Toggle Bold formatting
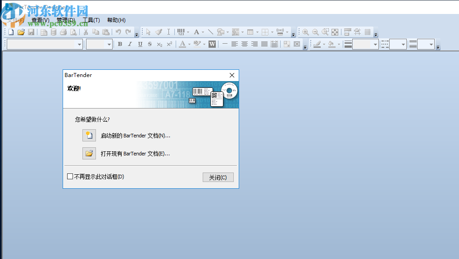This screenshot has height=259, width=459. (120, 44)
